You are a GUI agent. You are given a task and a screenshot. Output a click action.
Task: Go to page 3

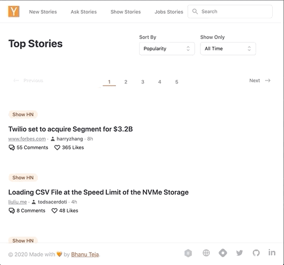[x=143, y=82]
